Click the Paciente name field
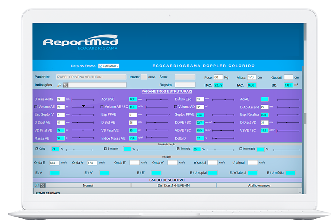Viewport: 335px width, 224px height. (x=91, y=77)
